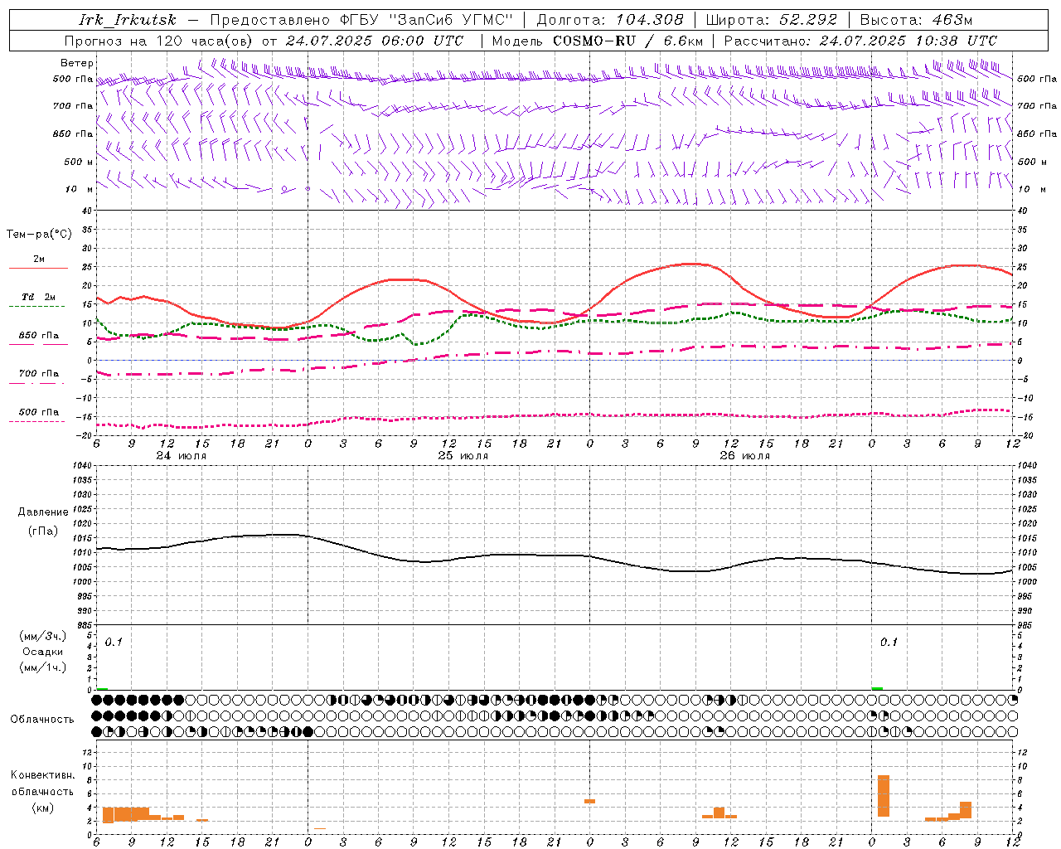Click the Irk_Irkutsk station title

click(x=128, y=20)
